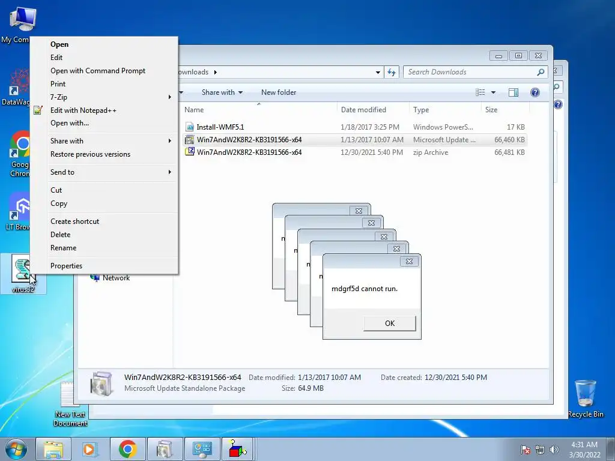
Task: Click the search magnifier icon
Action: click(x=541, y=72)
